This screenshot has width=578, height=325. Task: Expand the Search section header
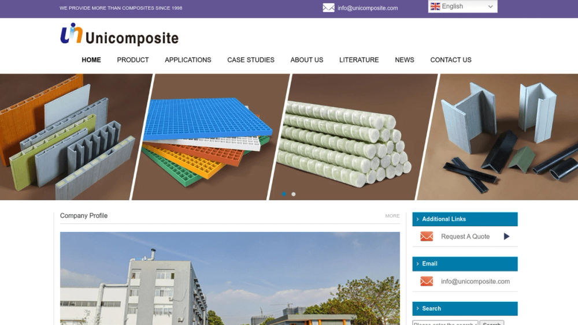(465, 308)
